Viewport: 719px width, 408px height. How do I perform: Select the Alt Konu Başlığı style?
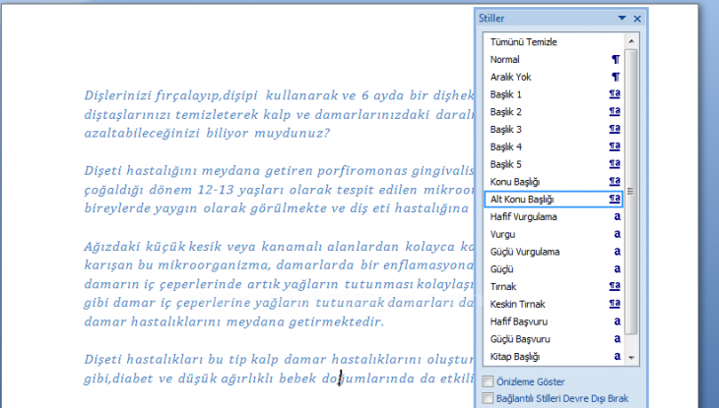point(554,200)
